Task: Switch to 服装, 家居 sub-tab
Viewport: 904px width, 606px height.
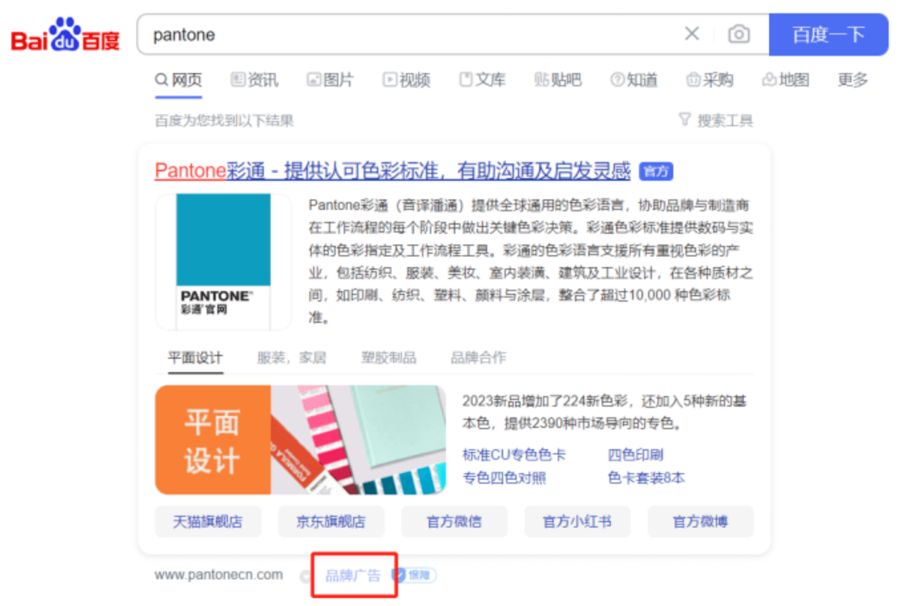Action: click(x=292, y=357)
